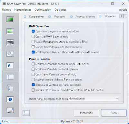The image size is (129, 124).
Task: Minimize the RAM Saver Pro window
Action: tap(102, 4)
